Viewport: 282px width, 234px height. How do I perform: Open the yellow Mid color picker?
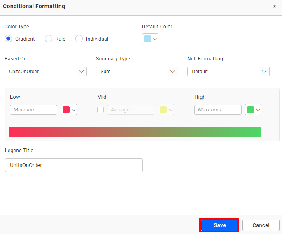click(166, 110)
